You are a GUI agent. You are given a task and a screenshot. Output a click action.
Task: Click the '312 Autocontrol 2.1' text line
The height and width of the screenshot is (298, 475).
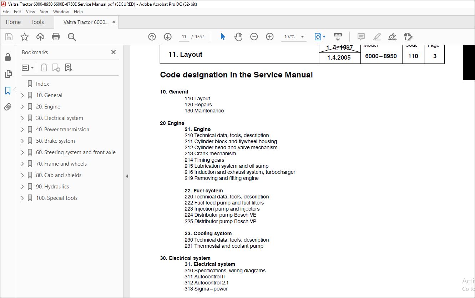click(x=207, y=283)
